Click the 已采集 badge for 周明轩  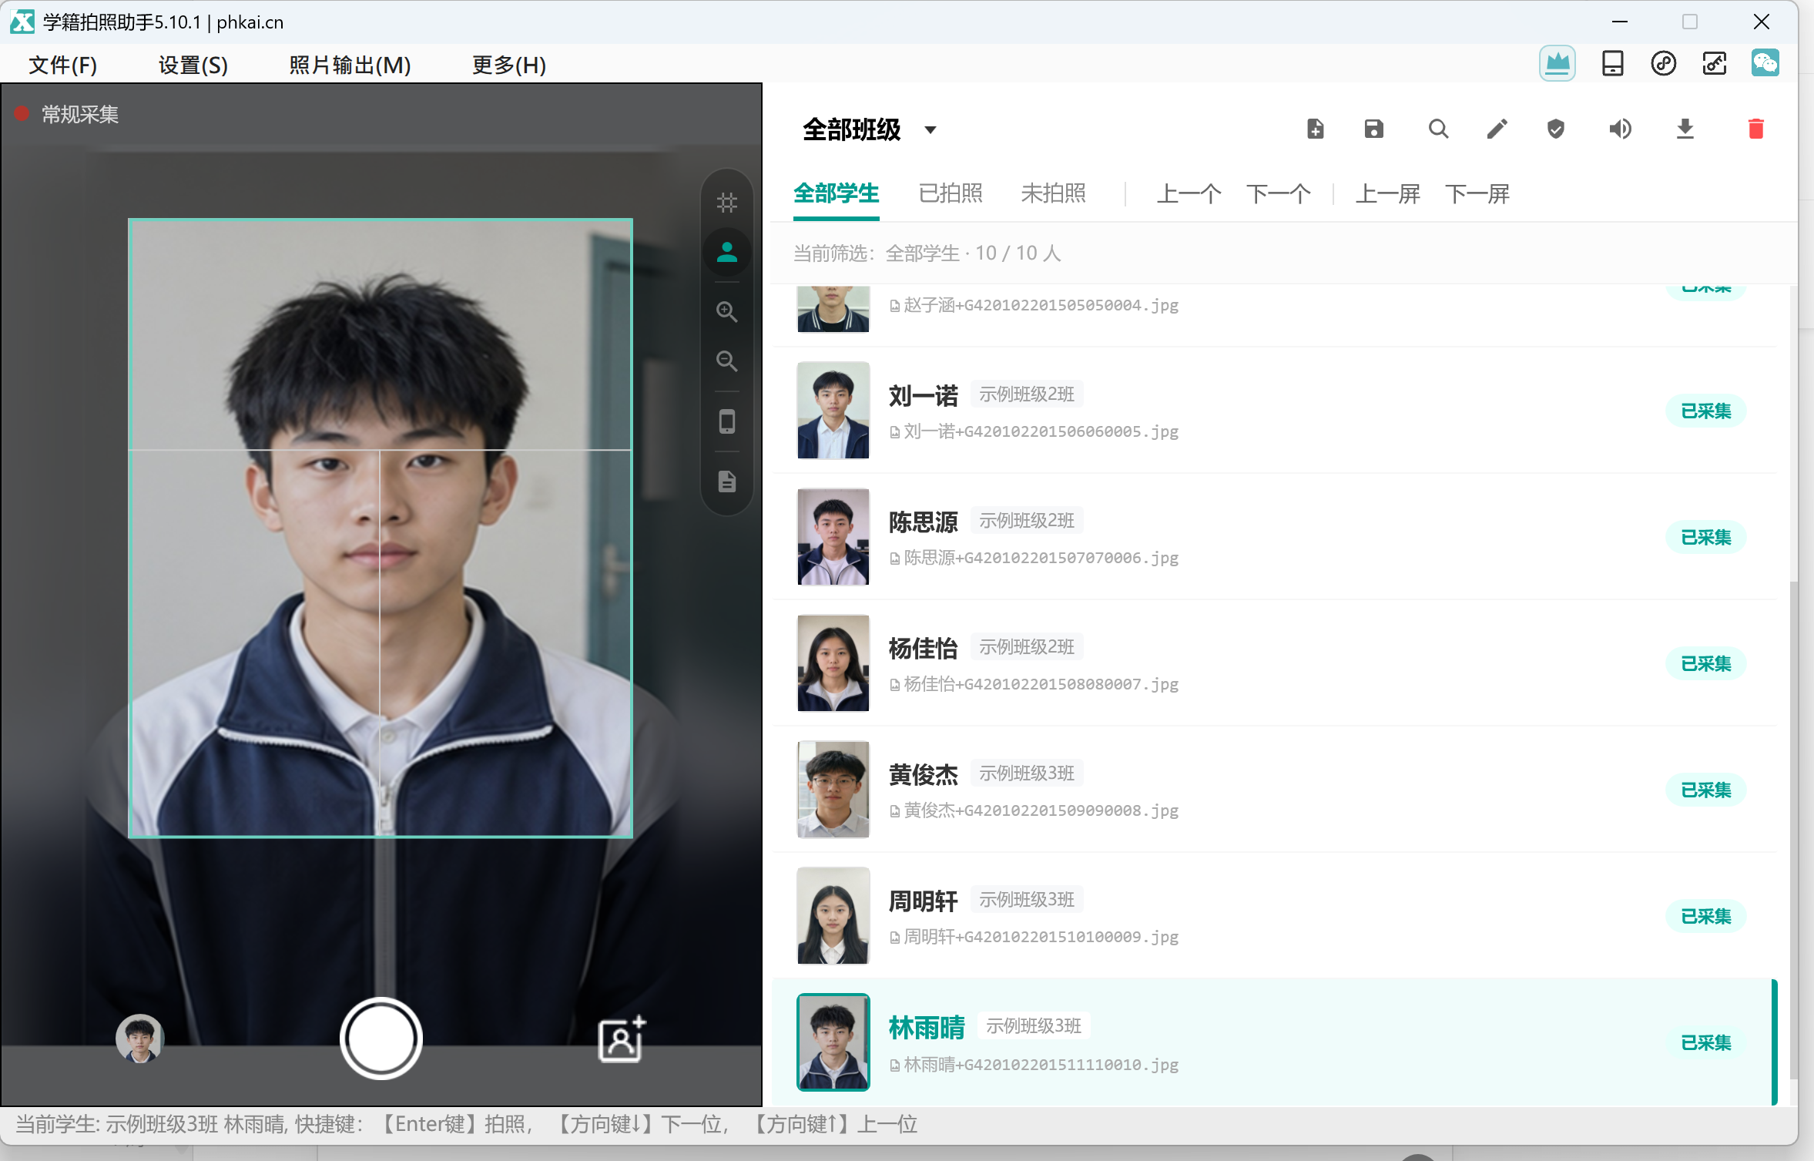pyautogui.click(x=1705, y=916)
